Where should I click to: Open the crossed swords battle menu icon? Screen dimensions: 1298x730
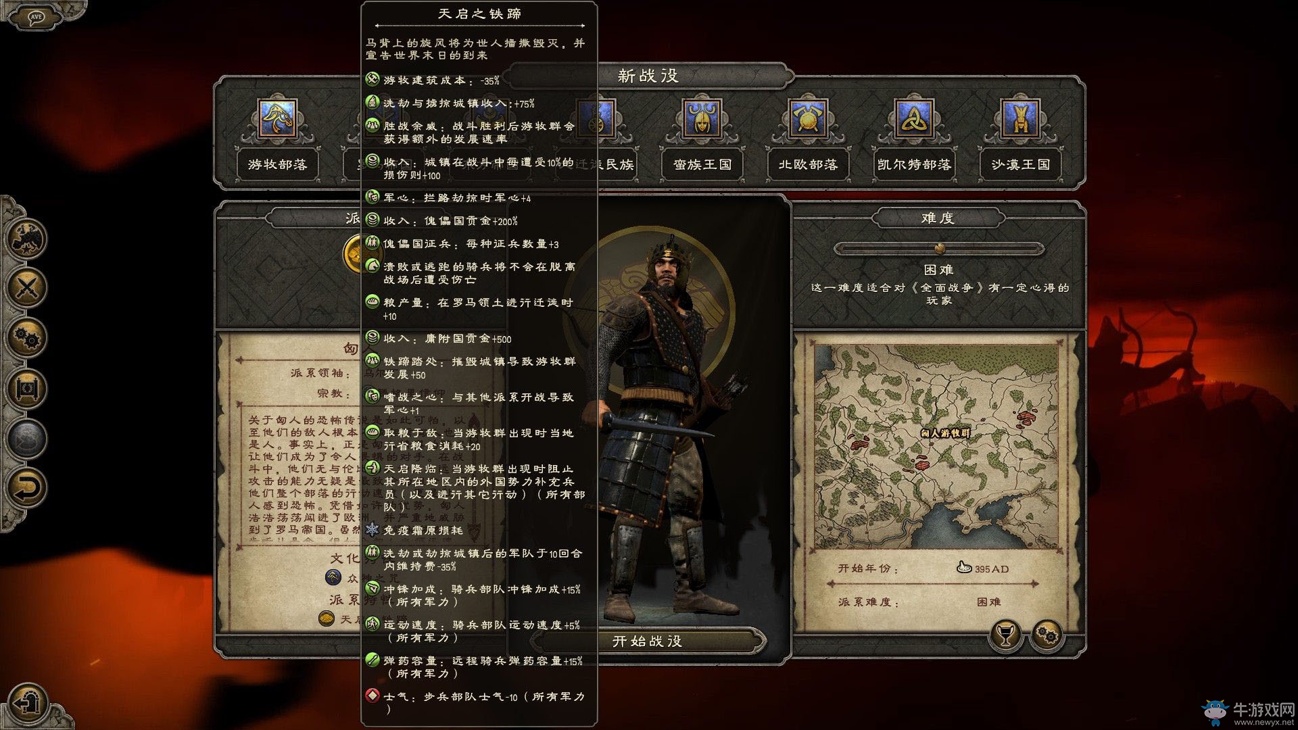pos(27,287)
